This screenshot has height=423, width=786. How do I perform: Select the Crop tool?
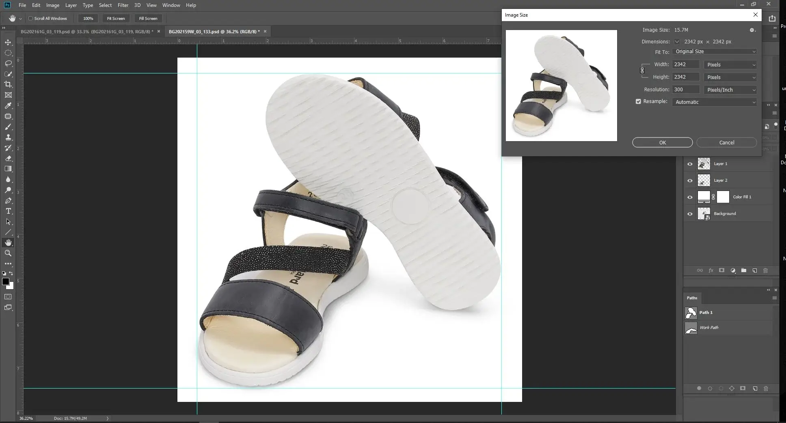tap(8, 84)
